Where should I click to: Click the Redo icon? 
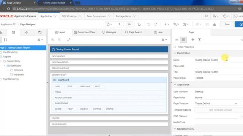coord(156,24)
